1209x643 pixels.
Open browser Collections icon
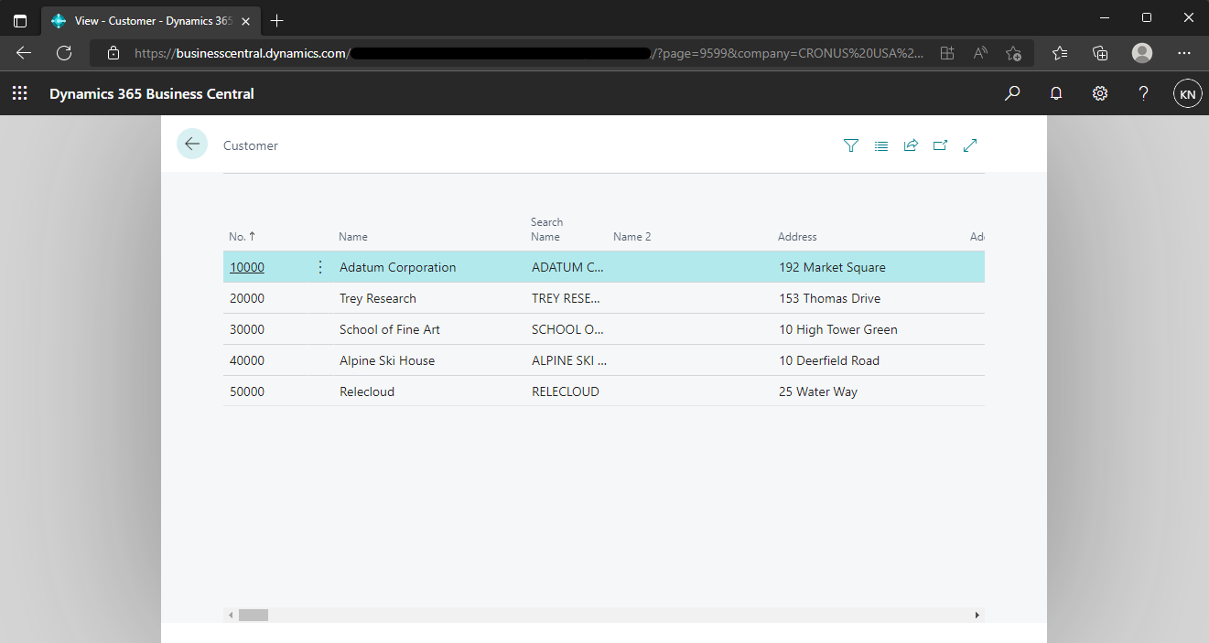pyautogui.click(x=1101, y=53)
